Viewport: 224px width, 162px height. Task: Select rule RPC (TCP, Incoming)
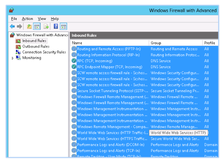pos(95,61)
